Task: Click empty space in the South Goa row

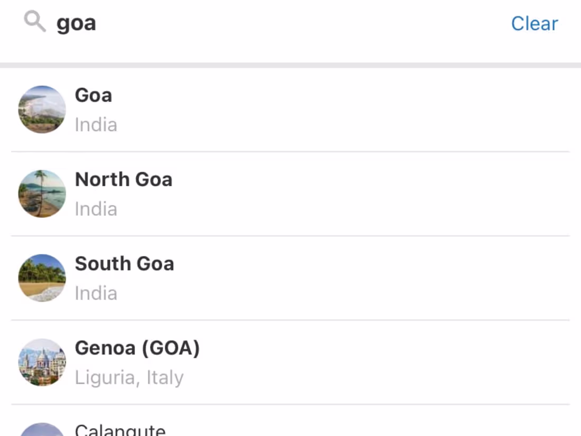Action: (370, 279)
